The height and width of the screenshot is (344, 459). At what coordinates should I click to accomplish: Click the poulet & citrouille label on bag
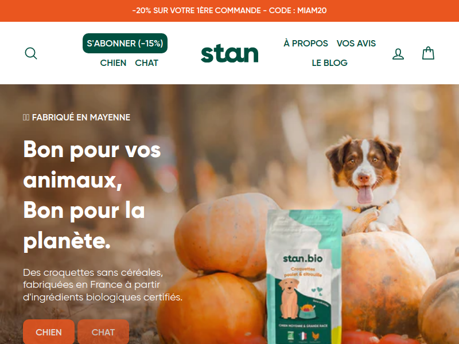[303, 272]
